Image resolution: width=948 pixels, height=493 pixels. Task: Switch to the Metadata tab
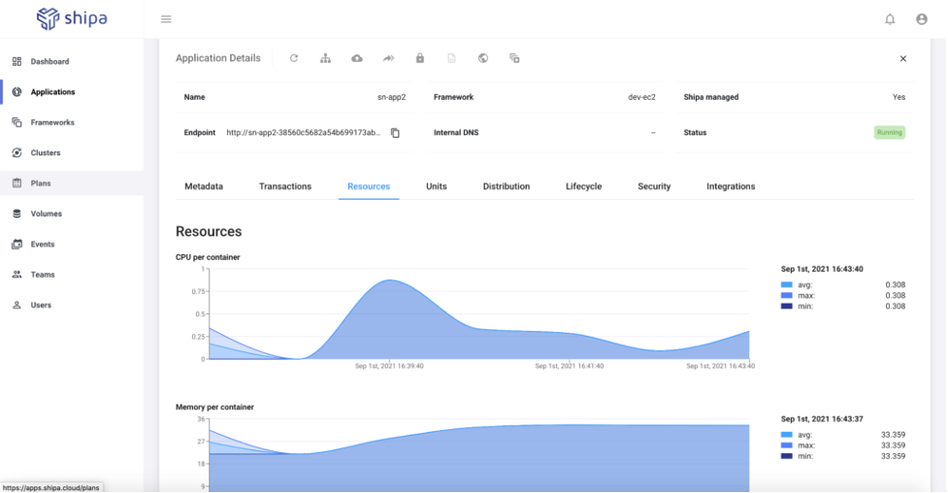click(204, 186)
